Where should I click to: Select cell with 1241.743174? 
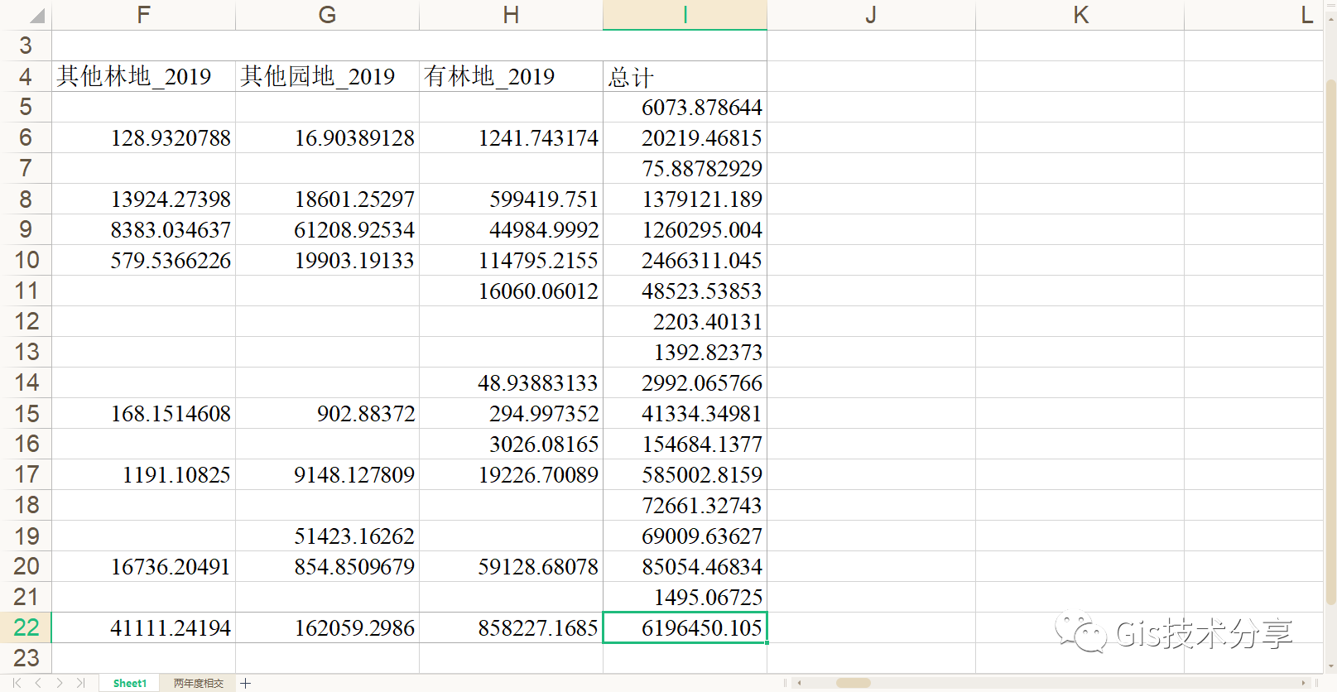click(512, 137)
